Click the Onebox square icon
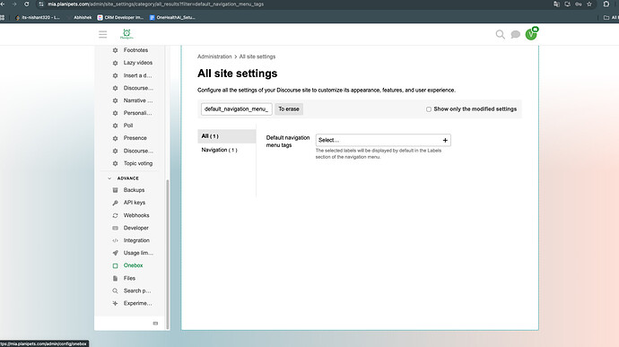This screenshot has height=347, width=619. tap(115, 265)
